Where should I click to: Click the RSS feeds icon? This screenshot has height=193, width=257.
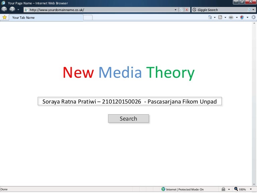click(x=221, y=17)
